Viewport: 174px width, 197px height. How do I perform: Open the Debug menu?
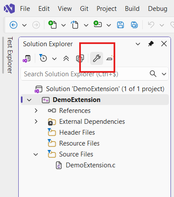coord(157,9)
